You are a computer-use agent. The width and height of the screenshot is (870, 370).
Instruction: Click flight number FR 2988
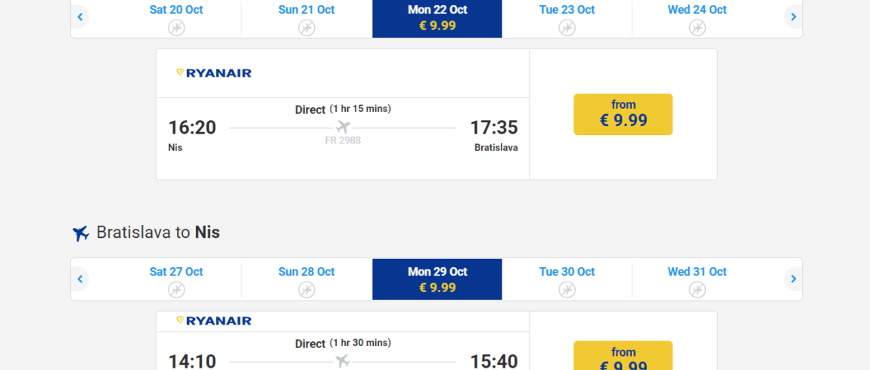[x=343, y=140]
